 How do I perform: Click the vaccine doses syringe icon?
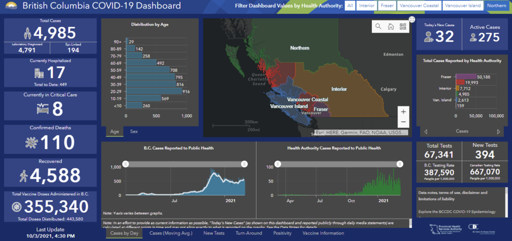[17, 207]
